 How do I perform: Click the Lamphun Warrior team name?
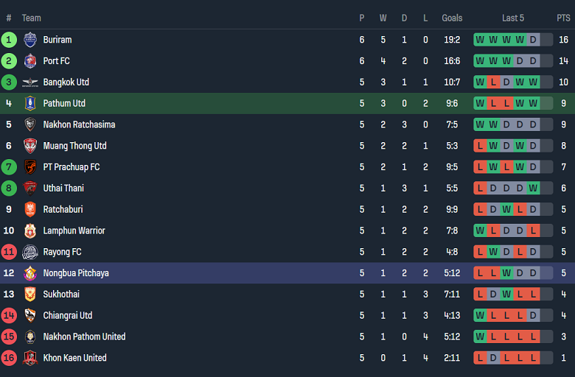tap(74, 230)
